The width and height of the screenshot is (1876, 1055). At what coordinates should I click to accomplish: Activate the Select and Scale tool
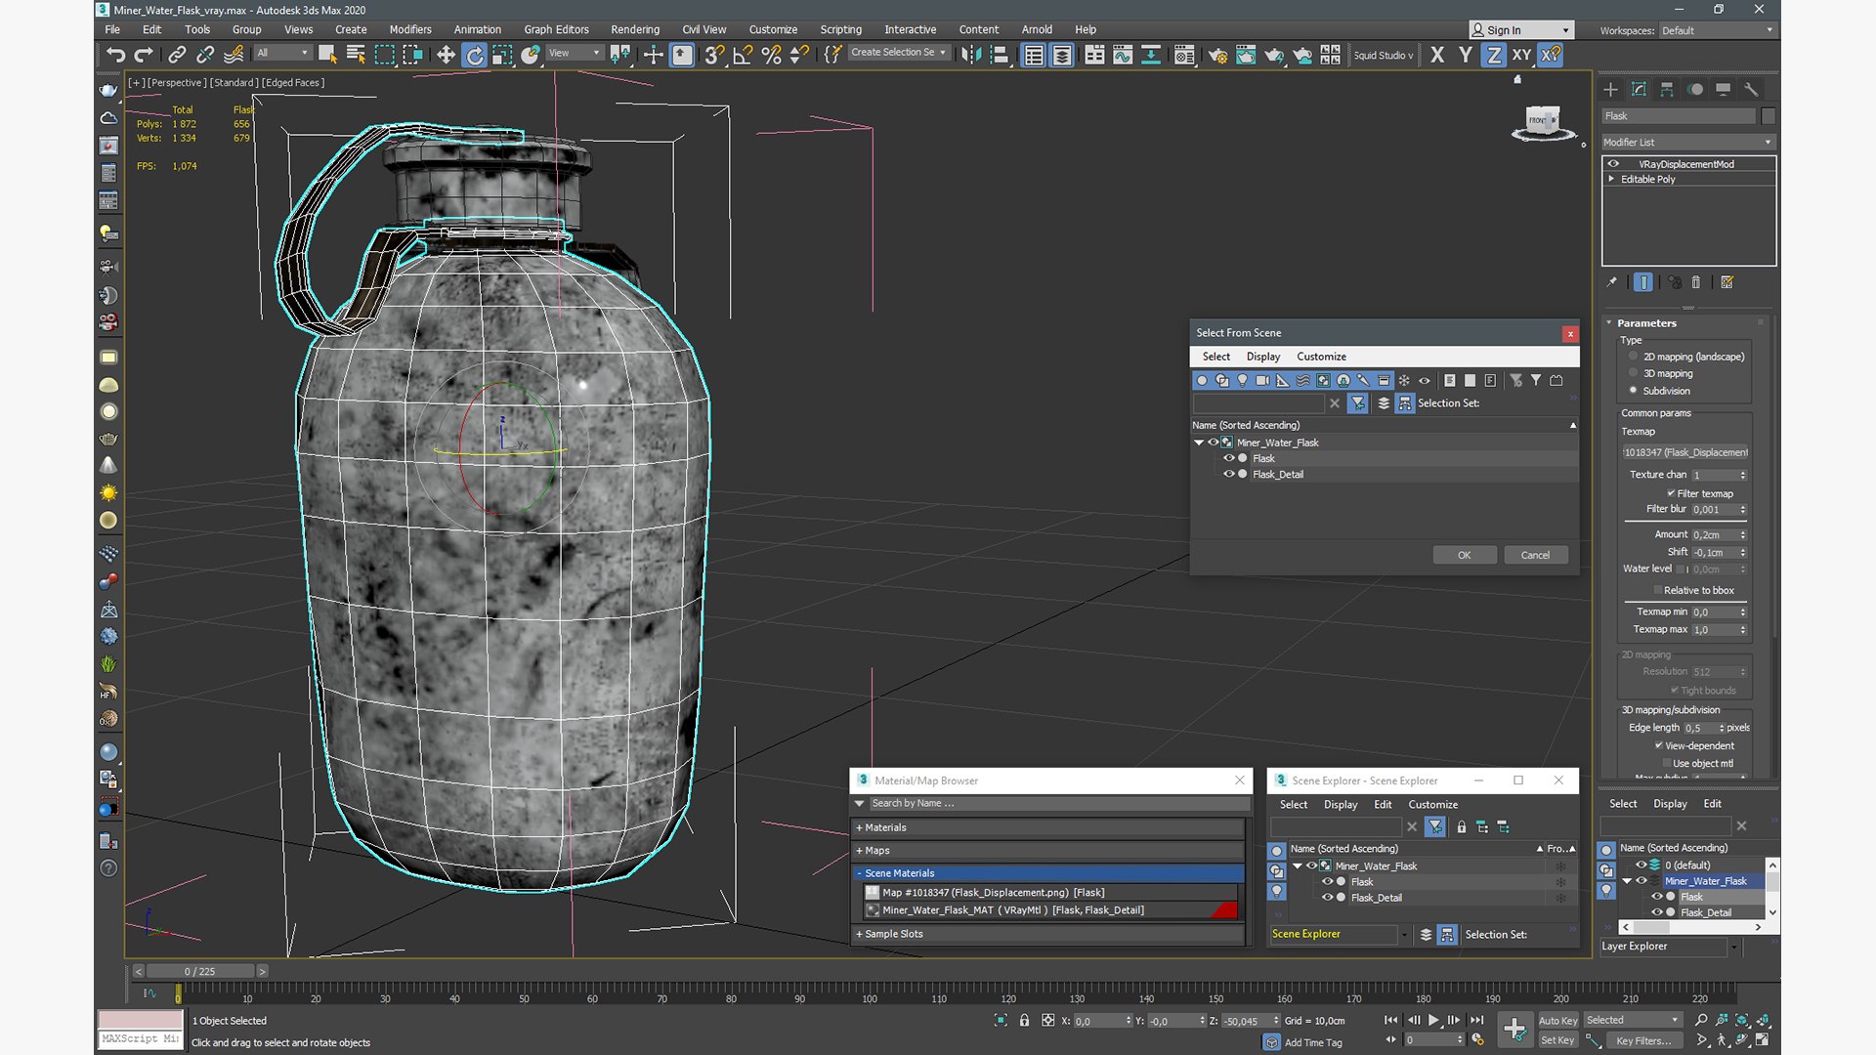(502, 55)
